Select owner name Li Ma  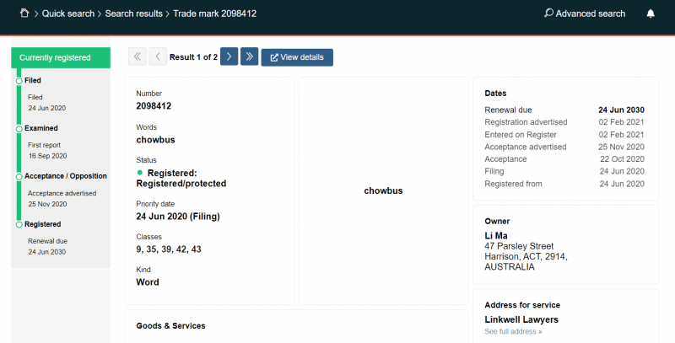point(496,235)
